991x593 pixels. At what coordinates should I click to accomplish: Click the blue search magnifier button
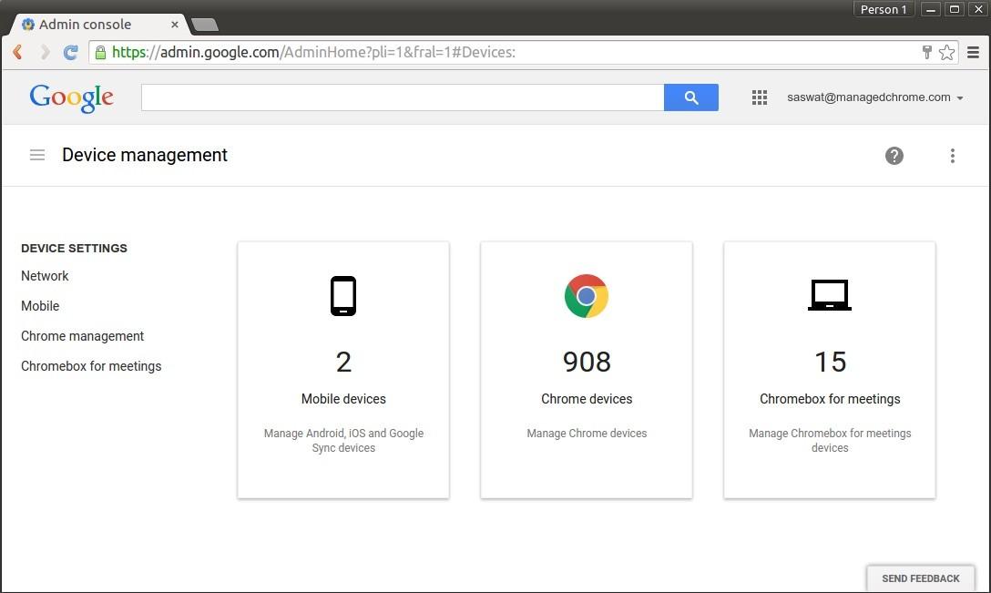pyautogui.click(x=690, y=97)
